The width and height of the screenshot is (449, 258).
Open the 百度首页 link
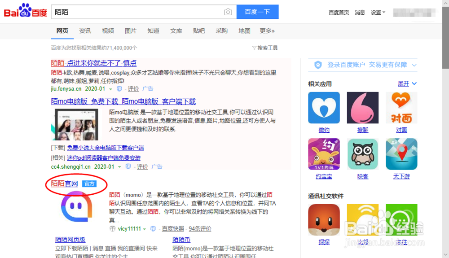click(339, 12)
